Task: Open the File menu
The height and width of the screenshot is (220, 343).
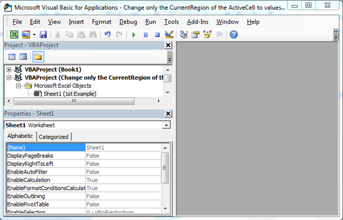Action: tap(17, 22)
